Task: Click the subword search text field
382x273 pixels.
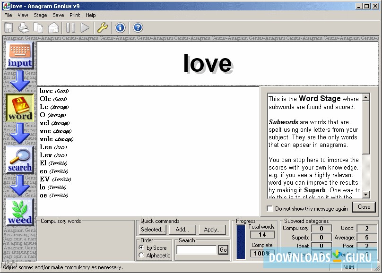Action: (x=197, y=250)
